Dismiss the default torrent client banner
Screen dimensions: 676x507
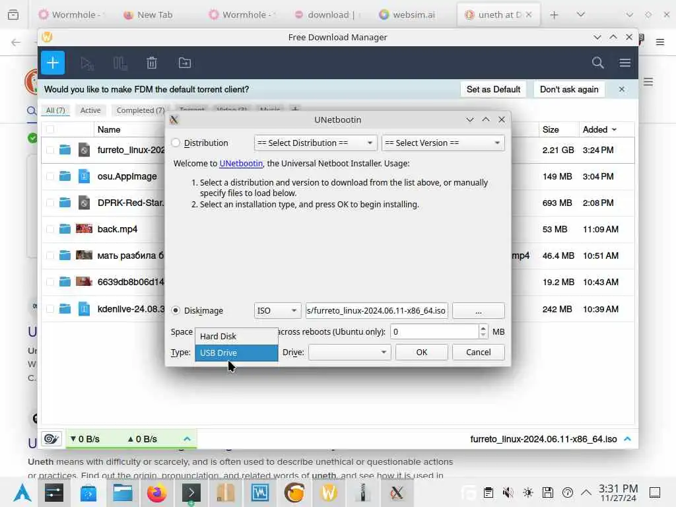point(621,89)
